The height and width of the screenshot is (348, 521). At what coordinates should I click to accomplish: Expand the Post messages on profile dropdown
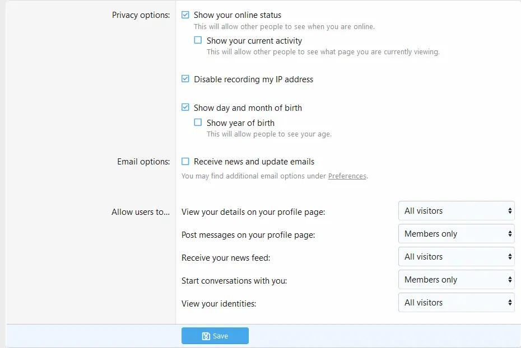[456, 234]
